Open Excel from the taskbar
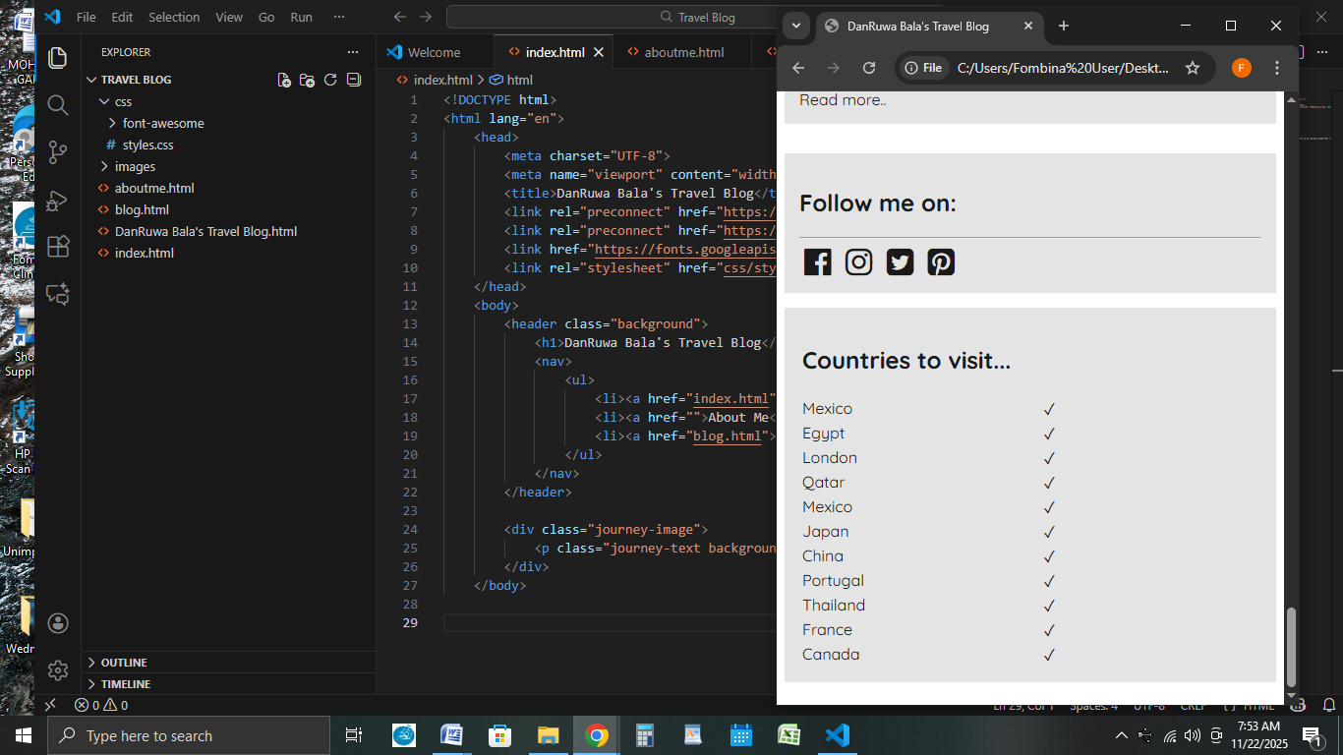 click(x=789, y=735)
